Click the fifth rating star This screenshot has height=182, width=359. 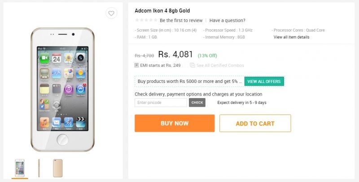pyautogui.click(x=155, y=20)
